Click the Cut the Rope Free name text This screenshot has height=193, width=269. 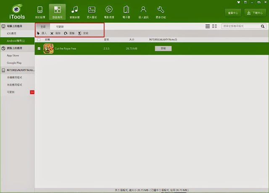66,49
